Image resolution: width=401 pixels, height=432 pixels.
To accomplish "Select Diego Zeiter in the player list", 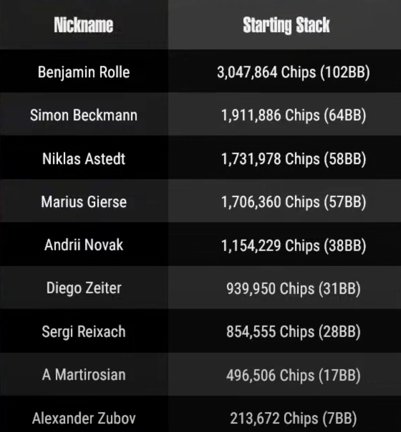I will coord(84,288).
